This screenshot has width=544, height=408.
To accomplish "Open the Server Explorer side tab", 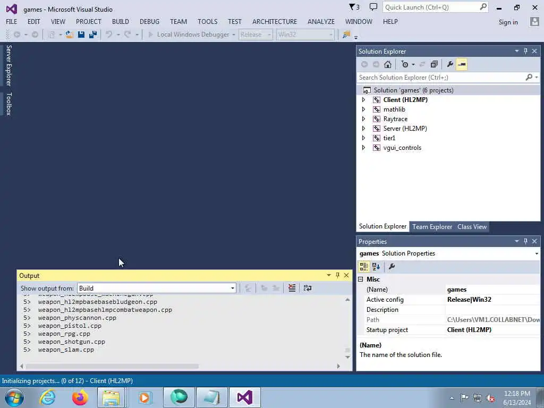I will (x=8, y=65).
